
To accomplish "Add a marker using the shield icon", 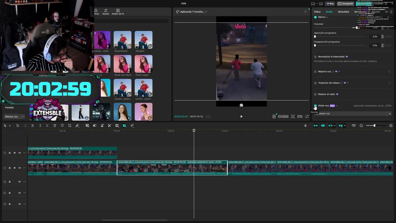I will [62, 125].
